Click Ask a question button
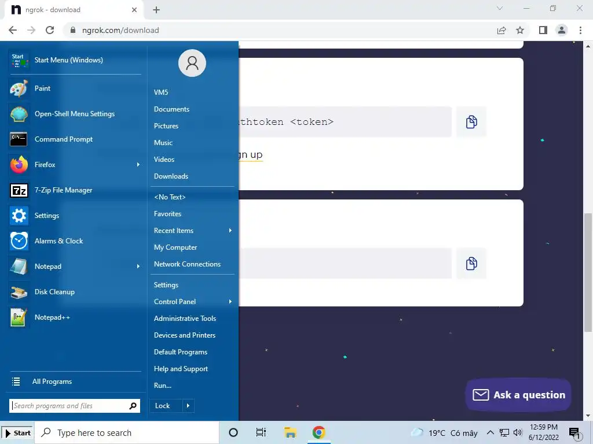593x444 pixels. click(518, 395)
